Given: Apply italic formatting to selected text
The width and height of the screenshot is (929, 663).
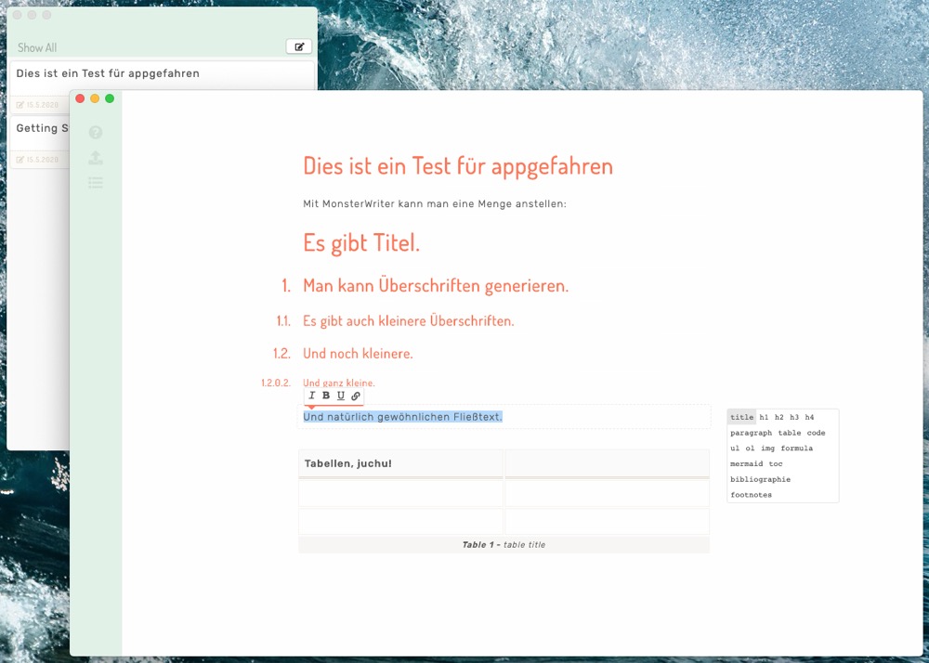Looking at the screenshot, I should click(x=312, y=396).
